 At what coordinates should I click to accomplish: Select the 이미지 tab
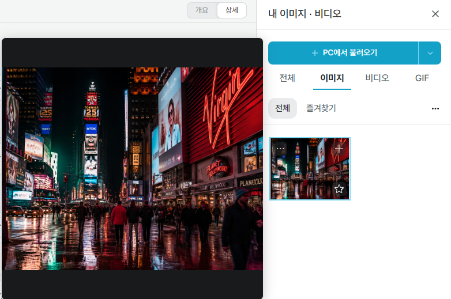point(332,78)
